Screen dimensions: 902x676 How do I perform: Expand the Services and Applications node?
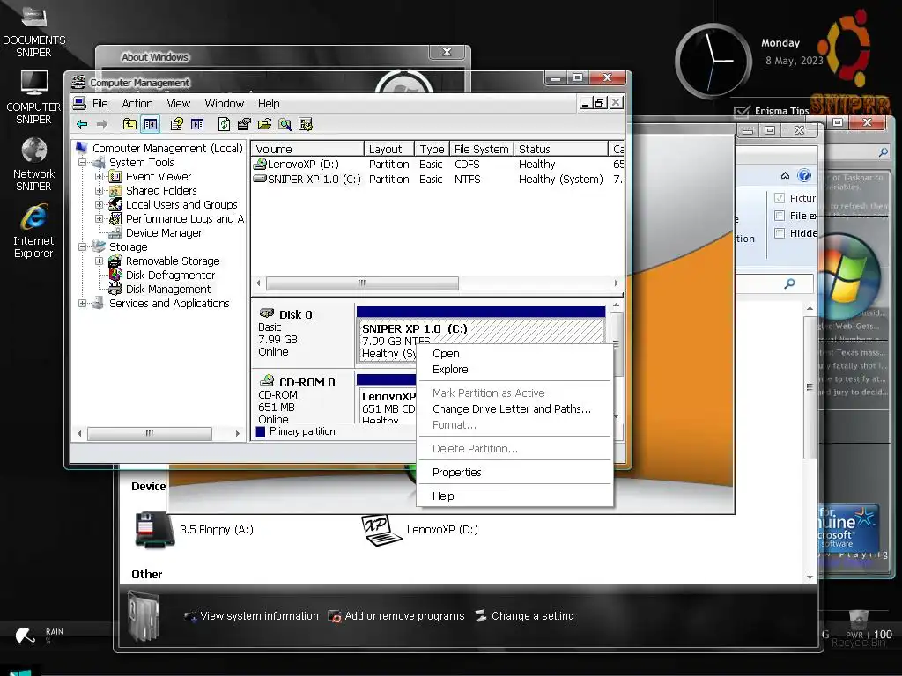point(82,303)
